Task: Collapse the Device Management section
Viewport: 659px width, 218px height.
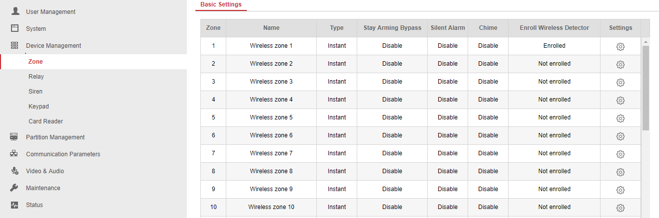Action: (53, 46)
